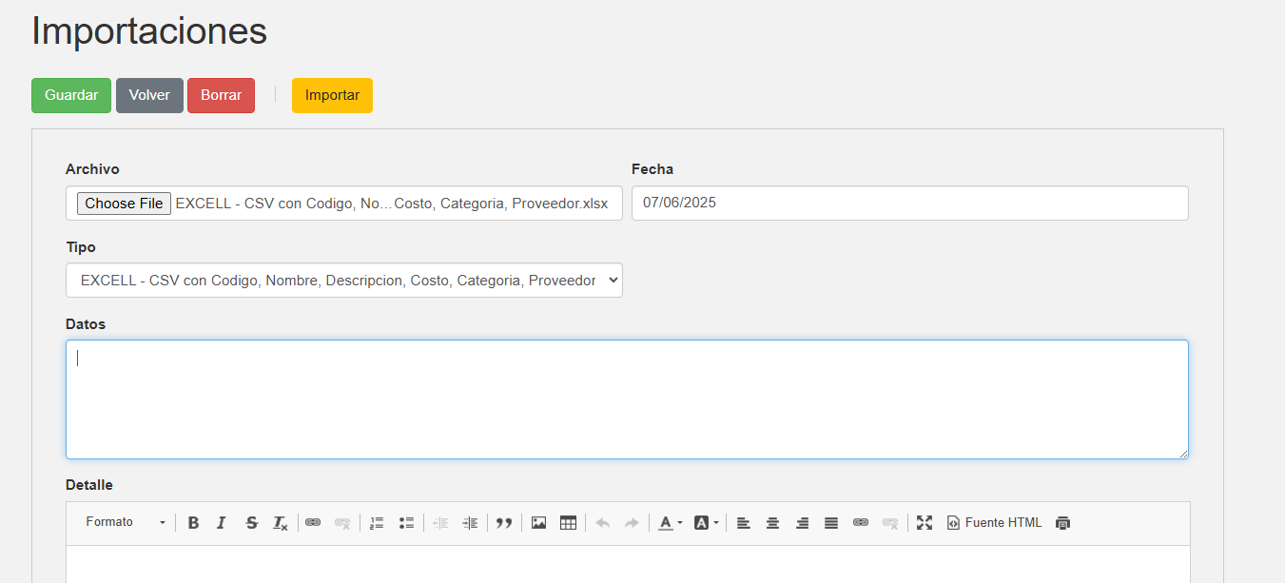Open the background color dropdown
This screenshot has width=1285, height=583.
point(706,523)
